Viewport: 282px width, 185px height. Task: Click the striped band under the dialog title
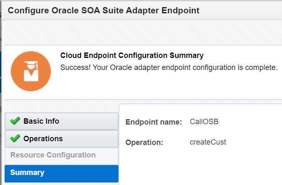(x=142, y=32)
